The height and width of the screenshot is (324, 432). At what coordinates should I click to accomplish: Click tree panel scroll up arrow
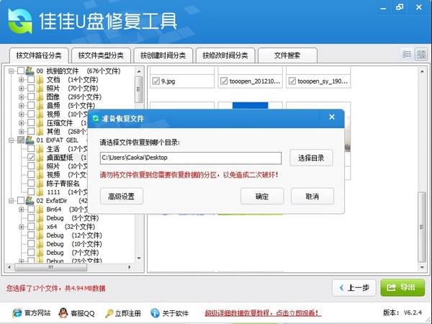click(139, 71)
